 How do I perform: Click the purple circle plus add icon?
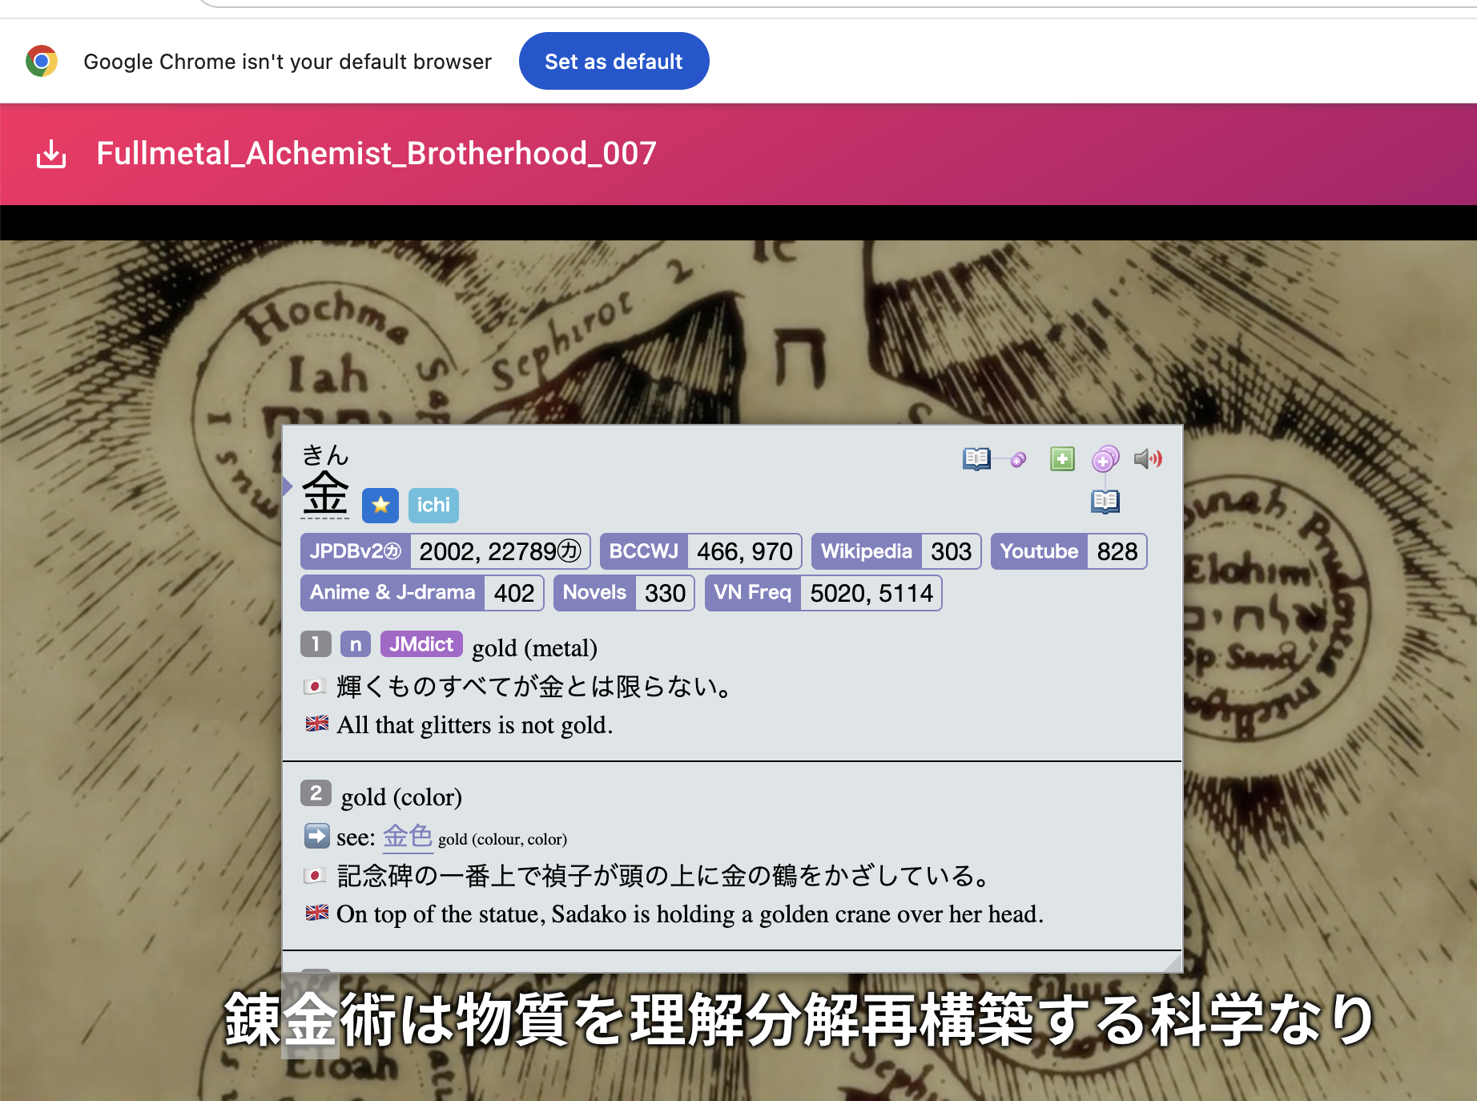click(x=1105, y=459)
